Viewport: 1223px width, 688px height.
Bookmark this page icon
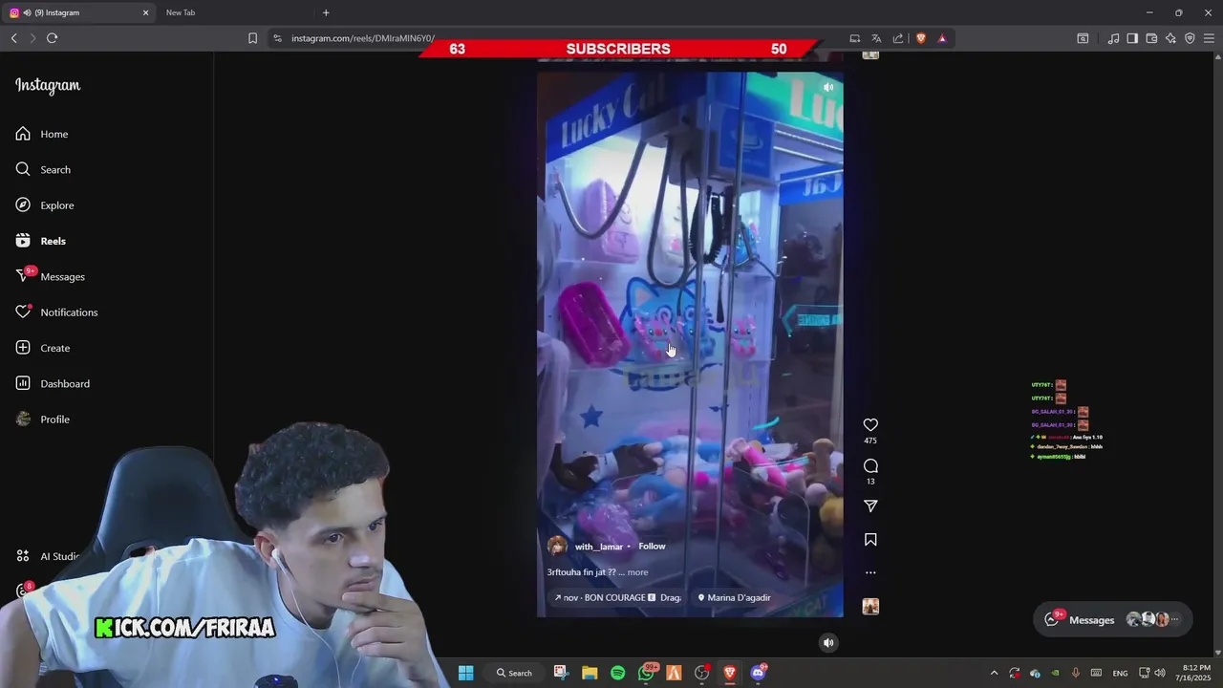click(252, 38)
